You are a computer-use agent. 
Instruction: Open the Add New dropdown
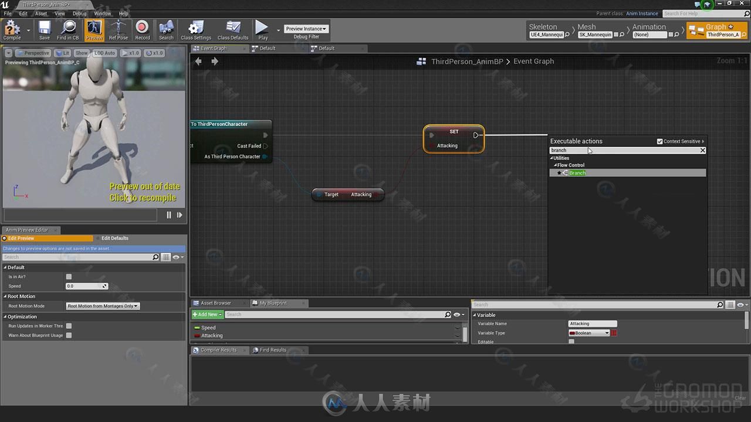click(207, 315)
